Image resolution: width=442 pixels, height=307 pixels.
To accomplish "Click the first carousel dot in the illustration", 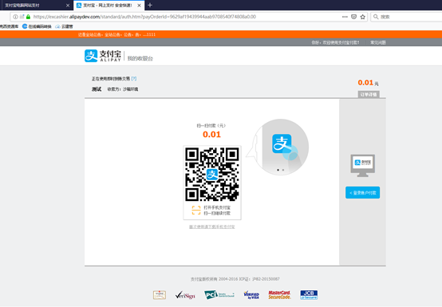I will click(278, 170).
